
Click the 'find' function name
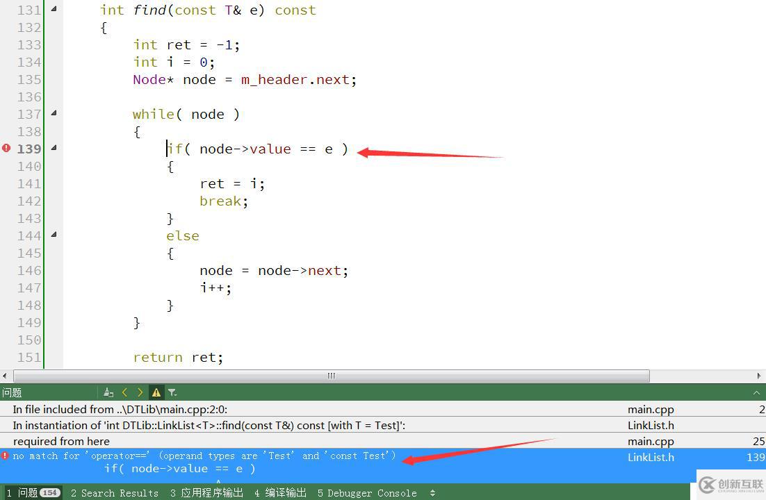pyautogui.click(x=149, y=10)
